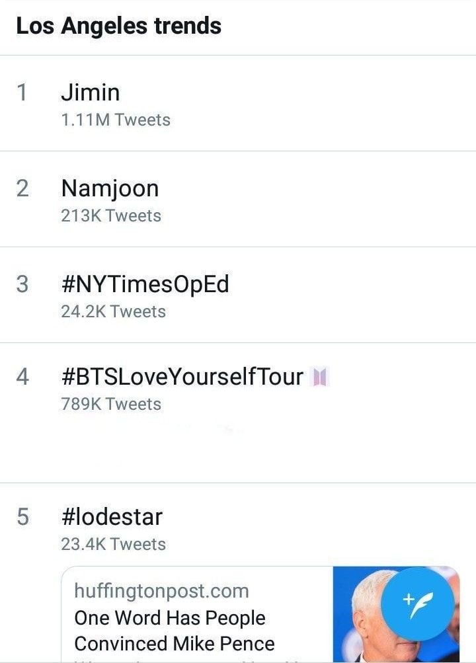Open the huffingtonpost.com article card
The width and height of the screenshot is (476, 663).
pos(260,615)
